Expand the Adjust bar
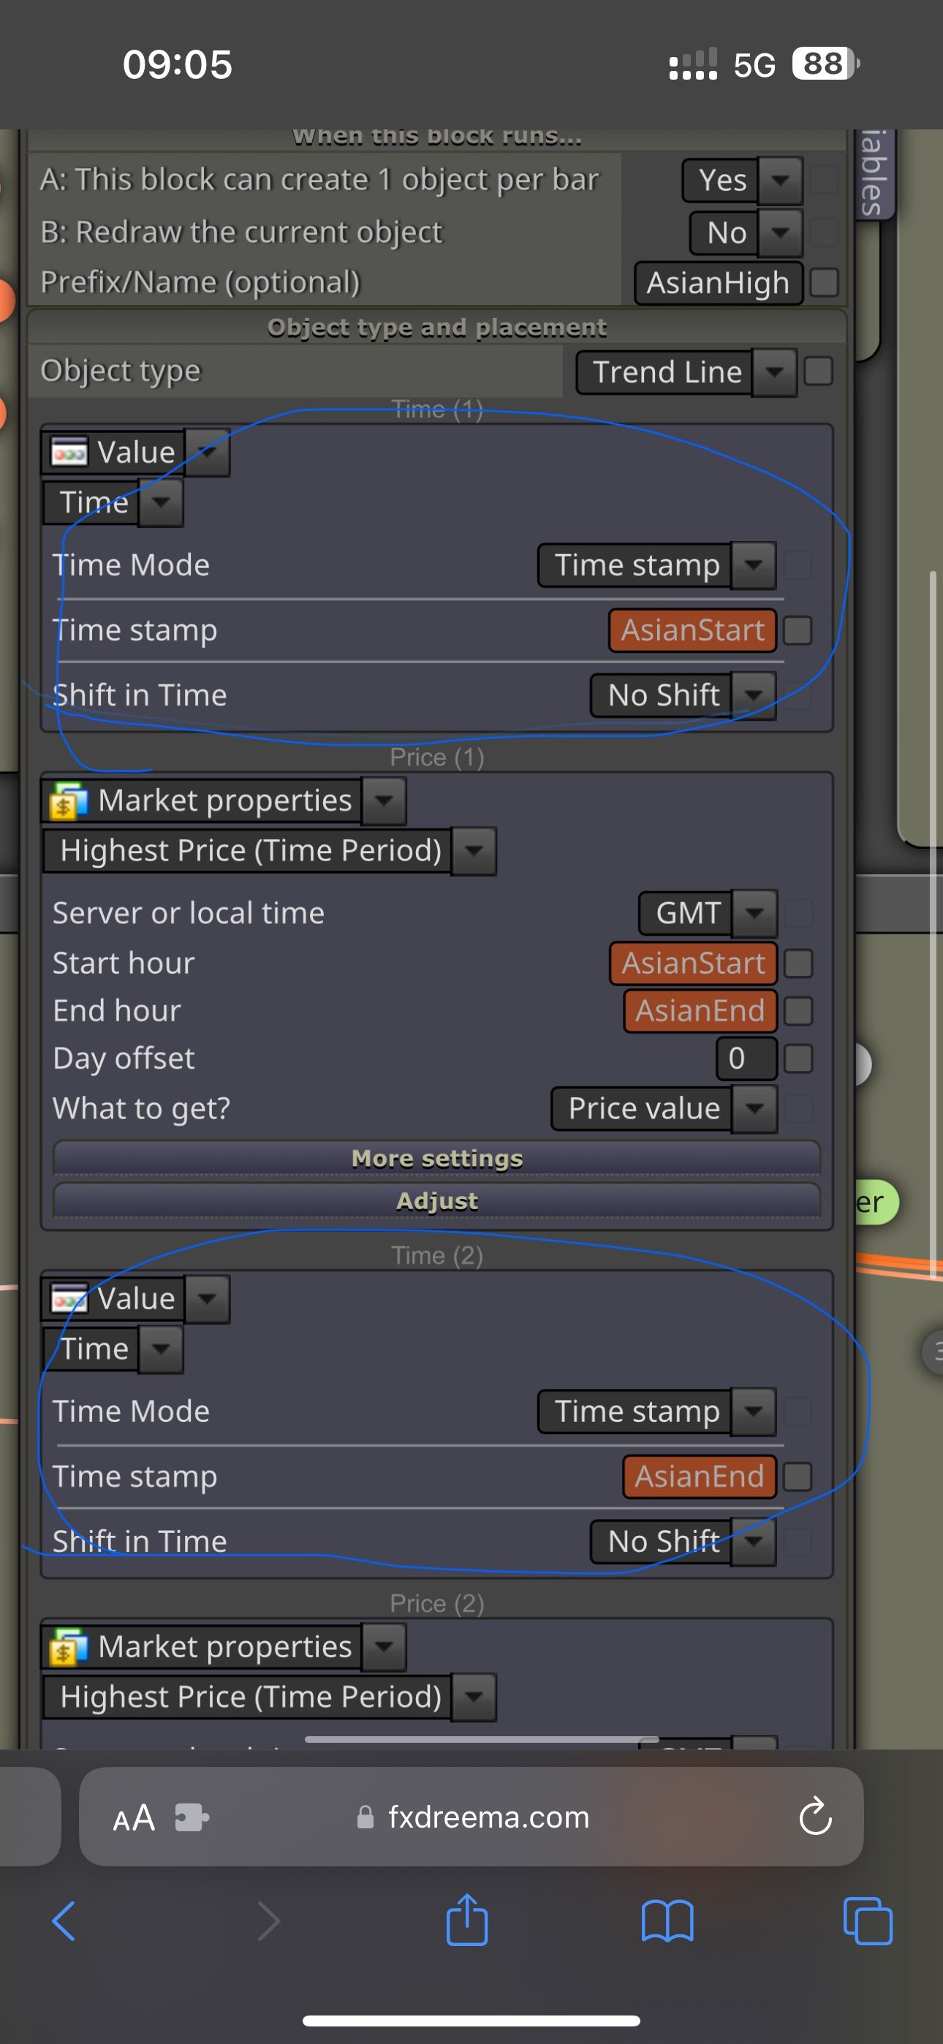The height and width of the screenshot is (2044, 943). [436, 1201]
